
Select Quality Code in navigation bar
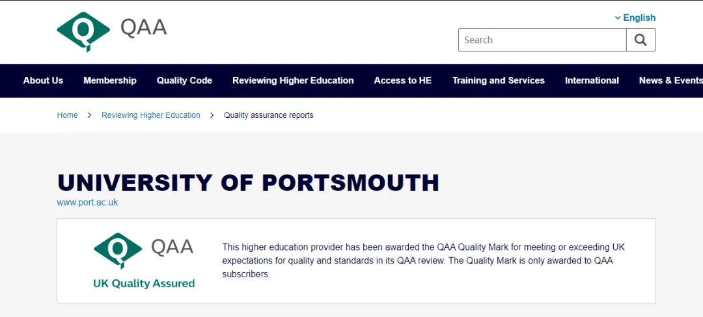click(x=184, y=81)
